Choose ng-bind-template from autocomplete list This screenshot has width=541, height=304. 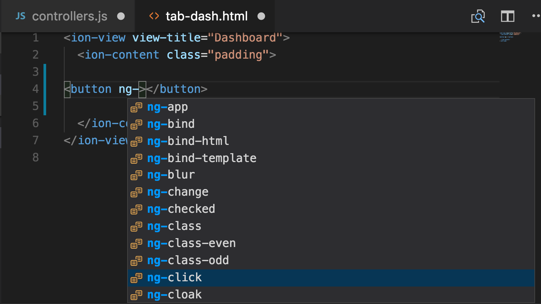331,158
